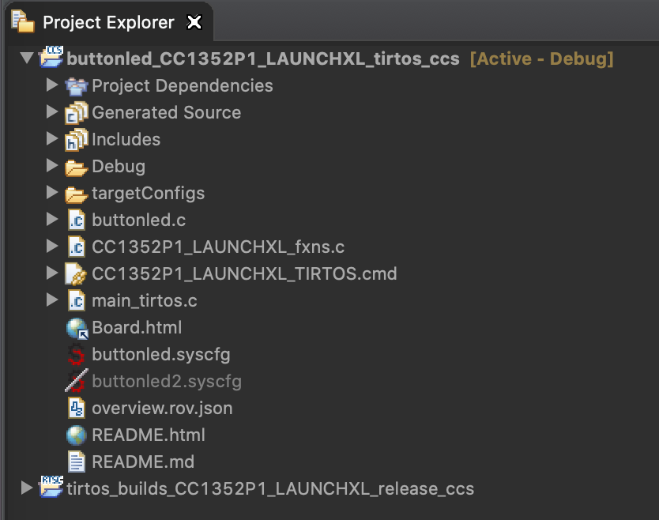Expand main_tirtos.c outline arrow
This screenshot has width=659, height=520.
(52, 300)
